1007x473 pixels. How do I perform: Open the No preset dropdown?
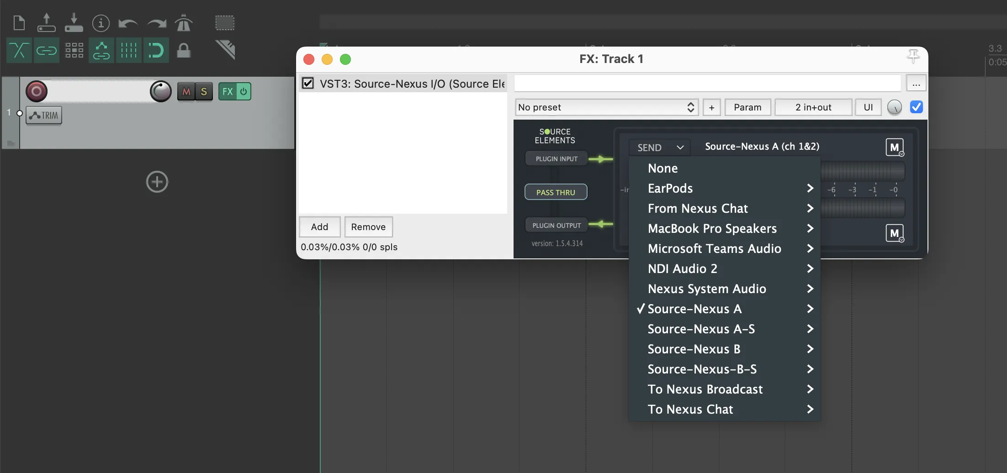607,107
